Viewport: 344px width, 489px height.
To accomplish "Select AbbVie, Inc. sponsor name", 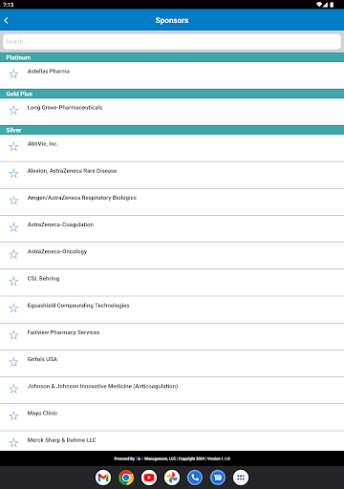I will pyautogui.click(x=43, y=144).
